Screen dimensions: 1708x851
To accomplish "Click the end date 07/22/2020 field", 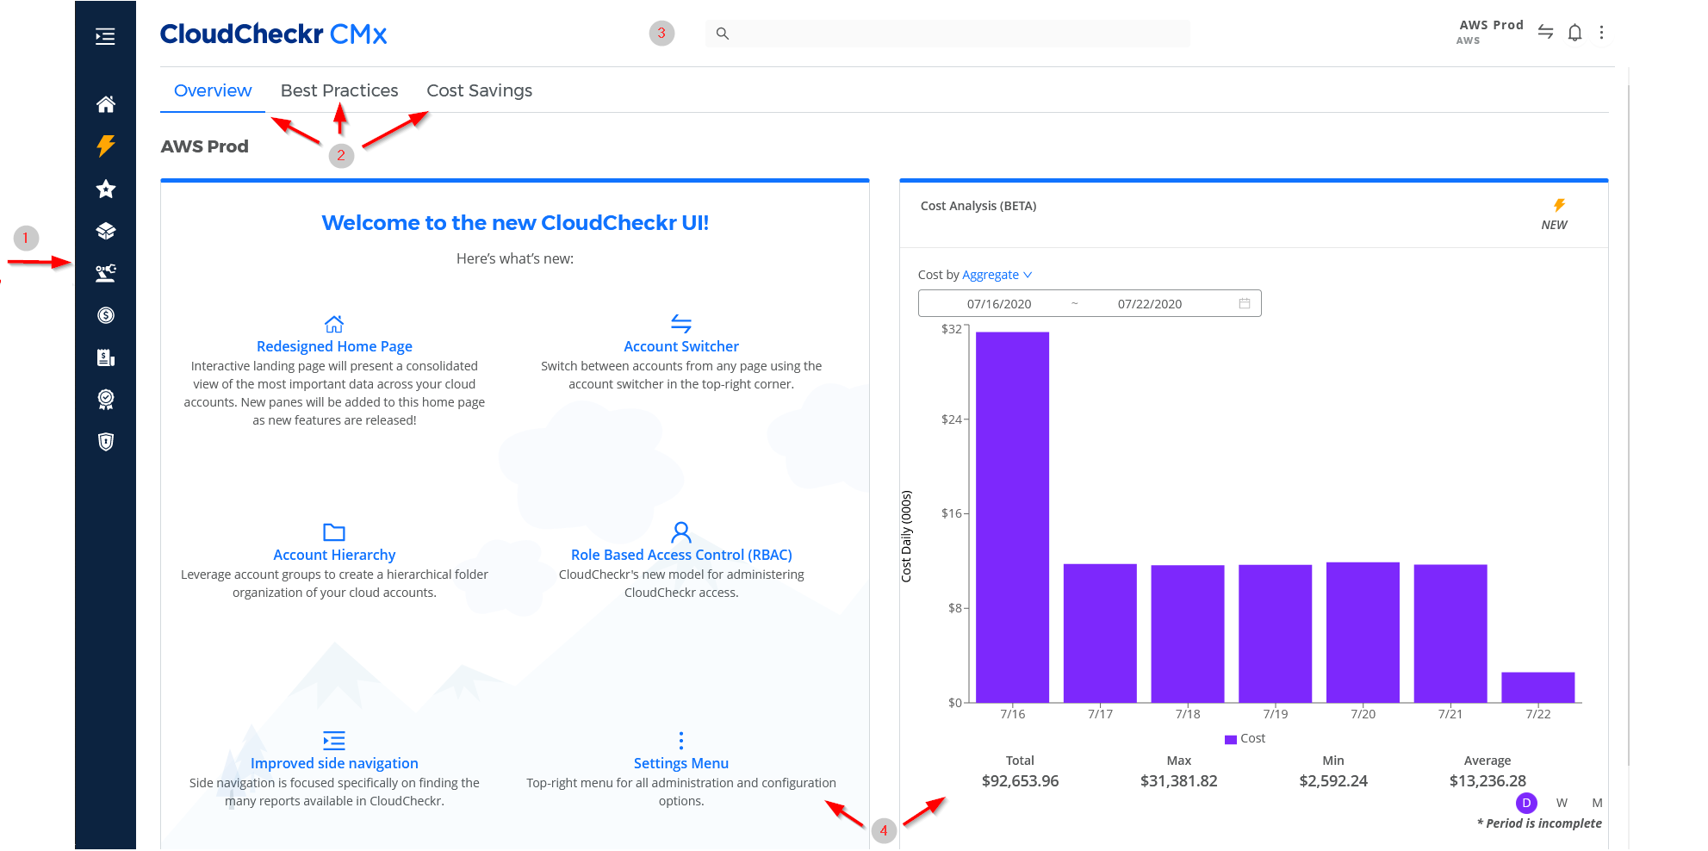I will [1150, 304].
